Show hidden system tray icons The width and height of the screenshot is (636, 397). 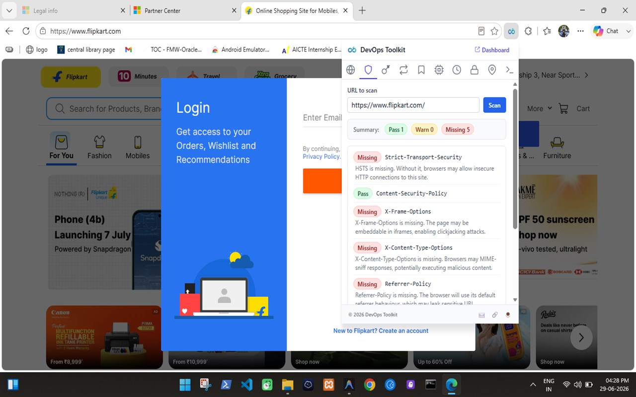coord(533,385)
